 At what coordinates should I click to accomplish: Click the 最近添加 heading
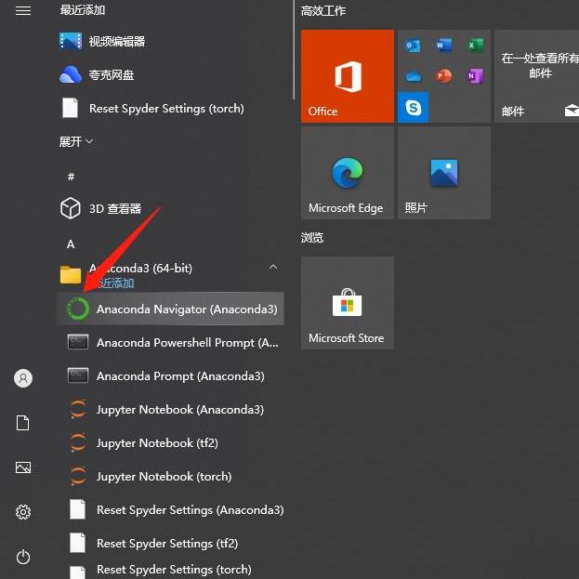tap(83, 10)
